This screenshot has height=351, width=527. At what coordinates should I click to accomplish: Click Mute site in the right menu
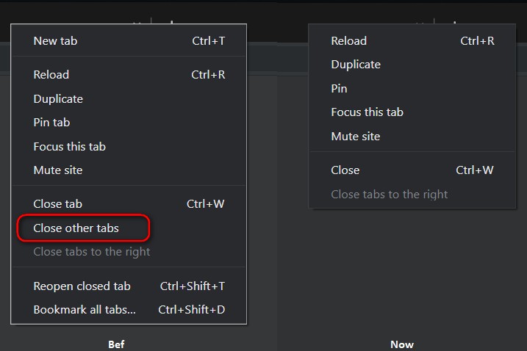pos(412,137)
